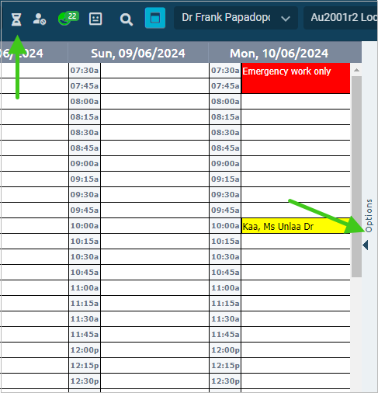Select Sunday's 08:45a time slot
This screenshot has width=378, height=393.
[154, 148]
